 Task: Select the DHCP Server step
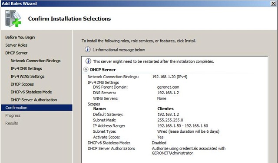pyautogui.click(x=17, y=53)
